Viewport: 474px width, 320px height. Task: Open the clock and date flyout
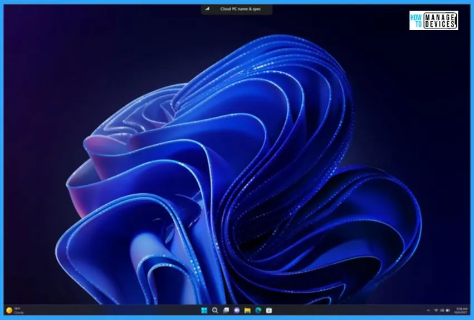[461, 311]
